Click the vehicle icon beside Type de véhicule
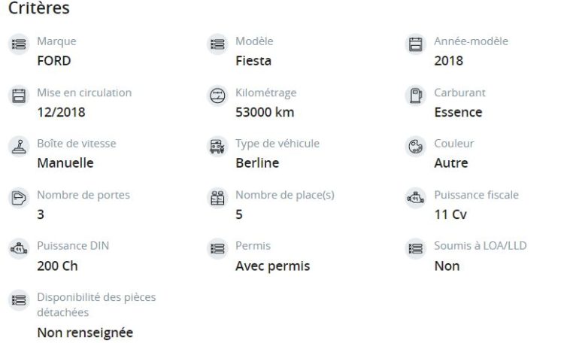Image resolution: width=573 pixels, height=343 pixels. [x=217, y=147]
